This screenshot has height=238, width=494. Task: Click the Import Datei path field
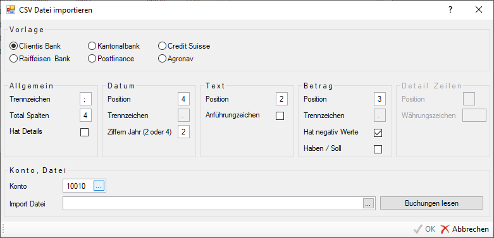(213, 203)
